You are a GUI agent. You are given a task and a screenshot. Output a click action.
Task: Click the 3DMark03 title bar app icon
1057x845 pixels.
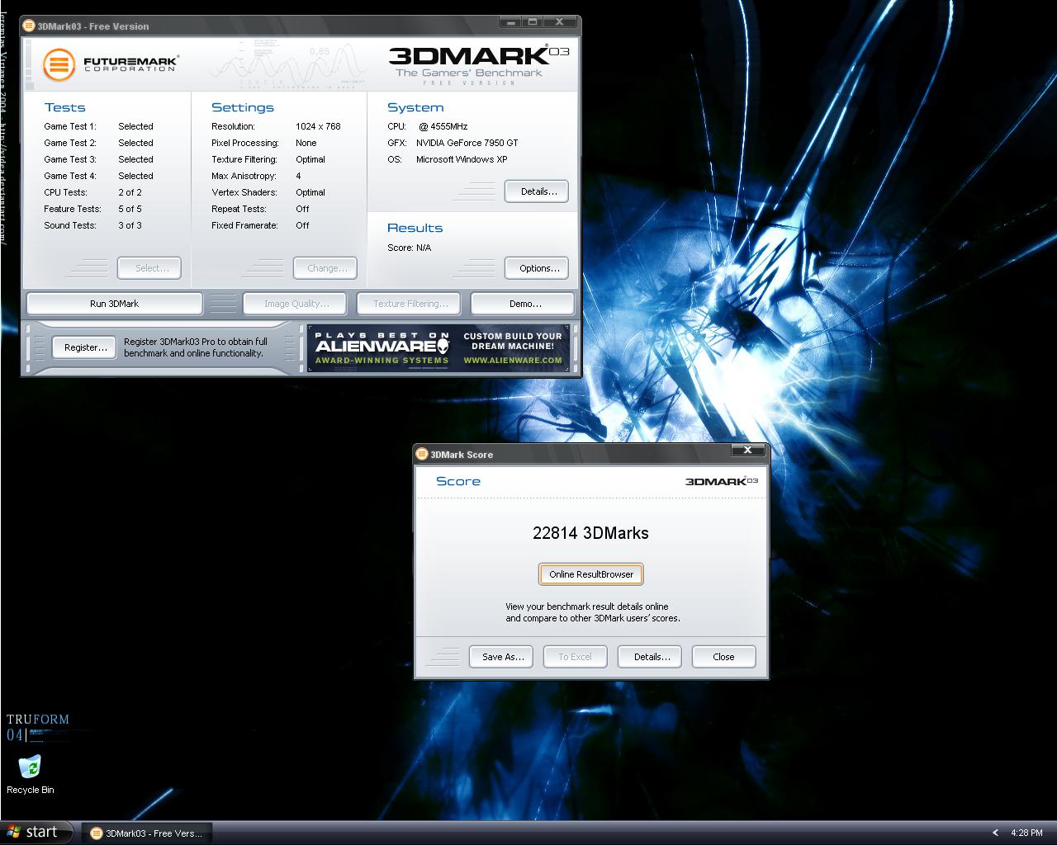(30, 26)
